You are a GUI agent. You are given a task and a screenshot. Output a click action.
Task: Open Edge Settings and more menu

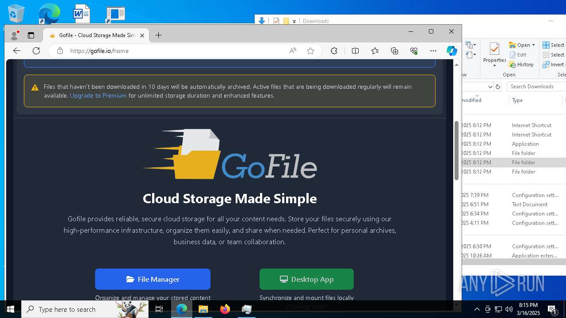point(433,51)
